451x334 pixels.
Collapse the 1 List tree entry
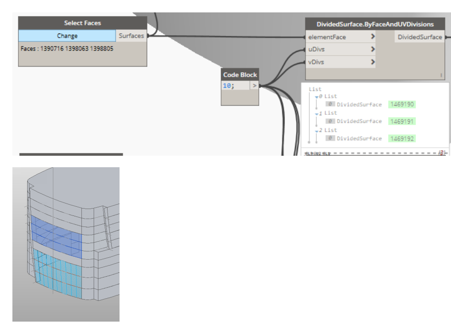pos(317,114)
